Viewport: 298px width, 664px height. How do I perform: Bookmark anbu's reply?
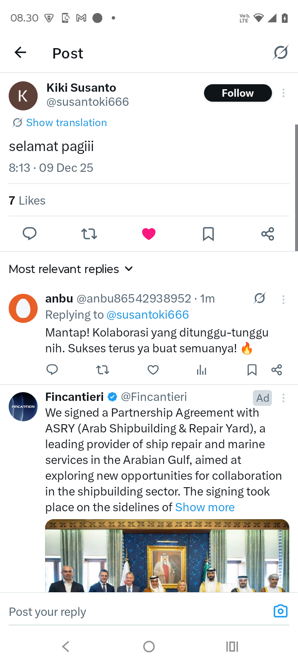coord(252,370)
